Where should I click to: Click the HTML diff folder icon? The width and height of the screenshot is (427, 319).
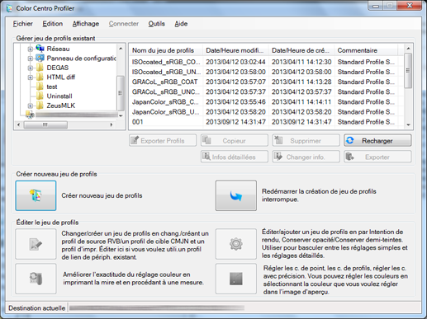[x=40, y=77]
